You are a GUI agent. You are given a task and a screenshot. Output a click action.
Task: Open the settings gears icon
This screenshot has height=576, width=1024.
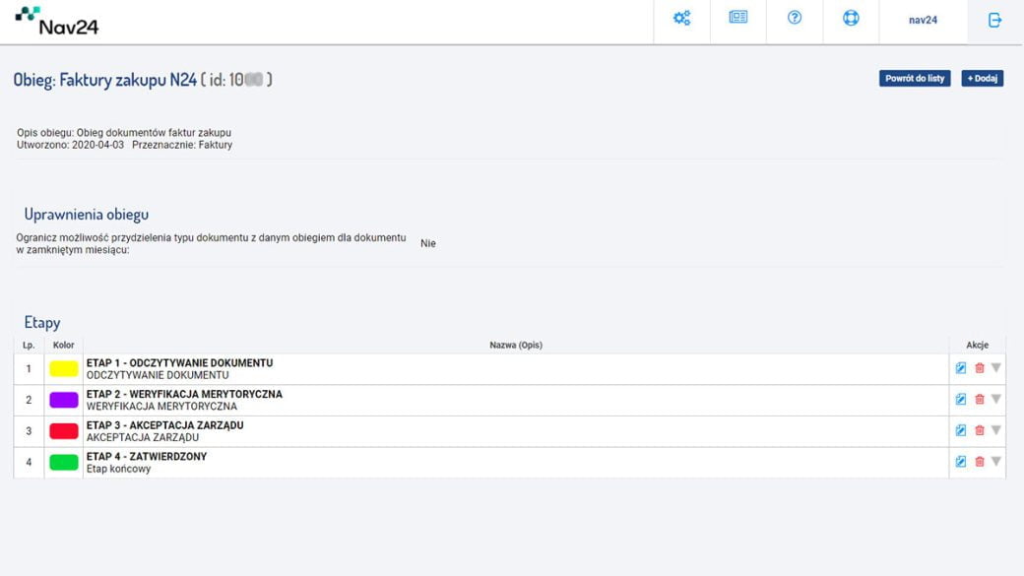[681, 19]
